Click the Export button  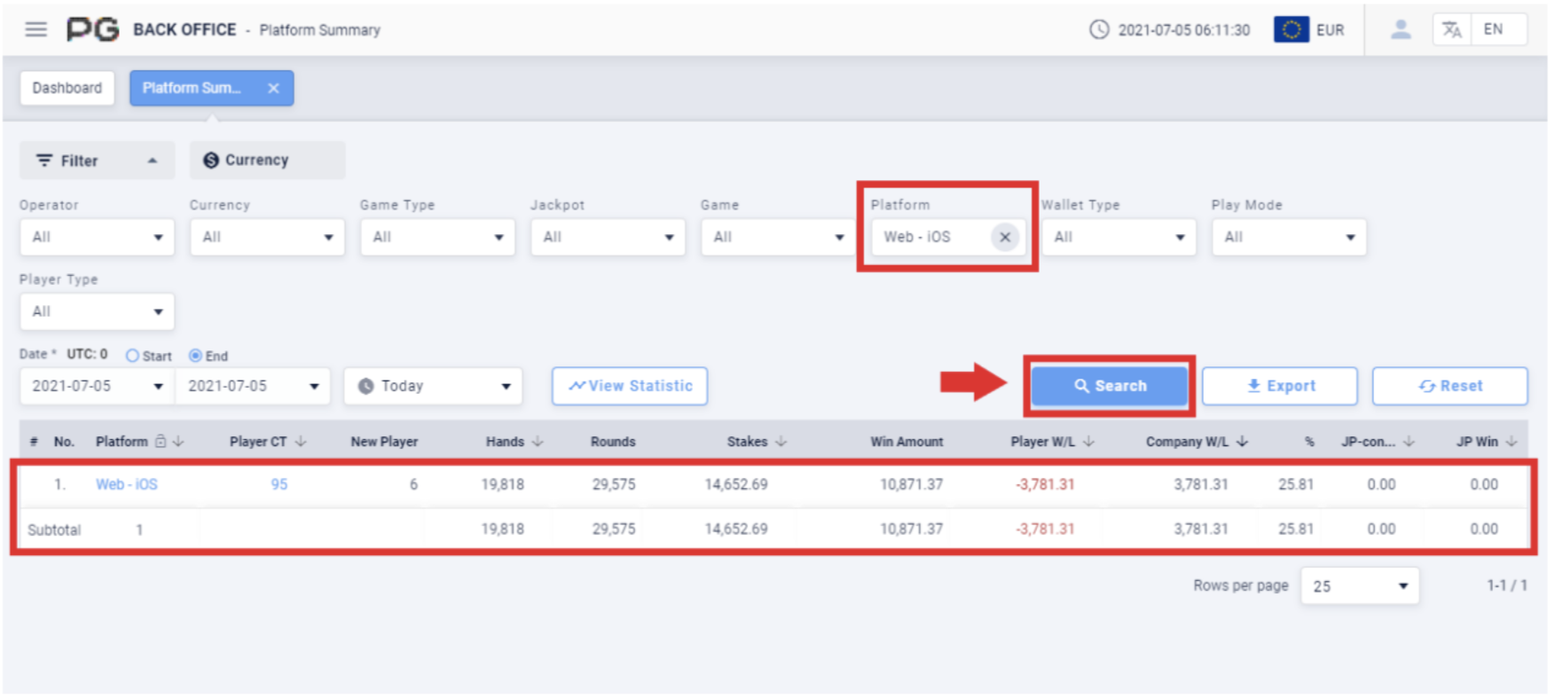click(1280, 386)
